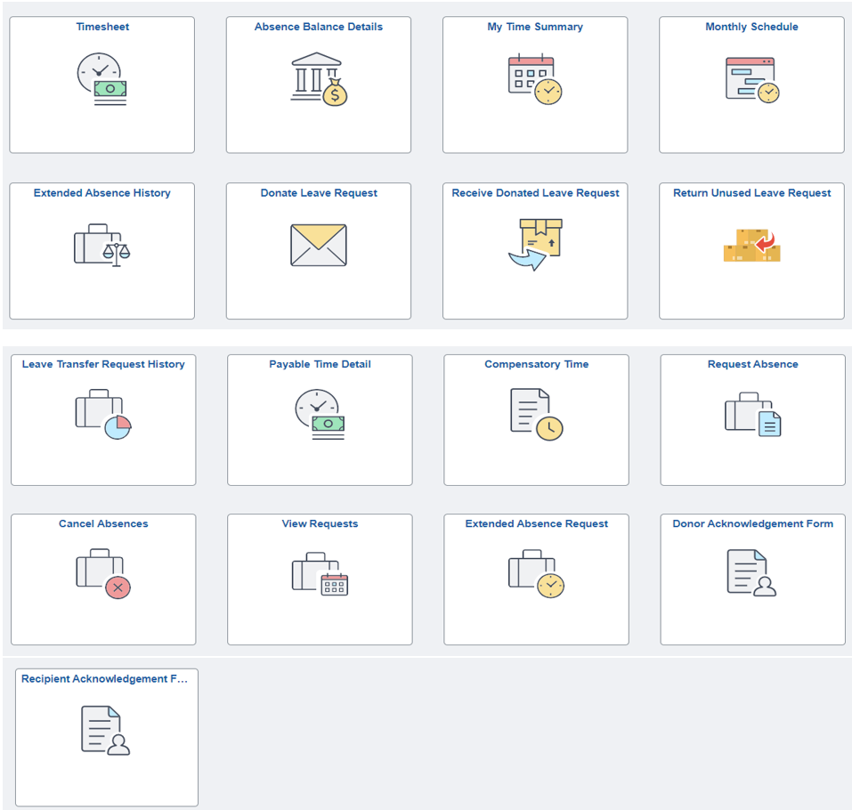The height and width of the screenshot is (810, 852).
Task: Click the clock briefcase on Extended Absence Request
Action: coord(535,572)
